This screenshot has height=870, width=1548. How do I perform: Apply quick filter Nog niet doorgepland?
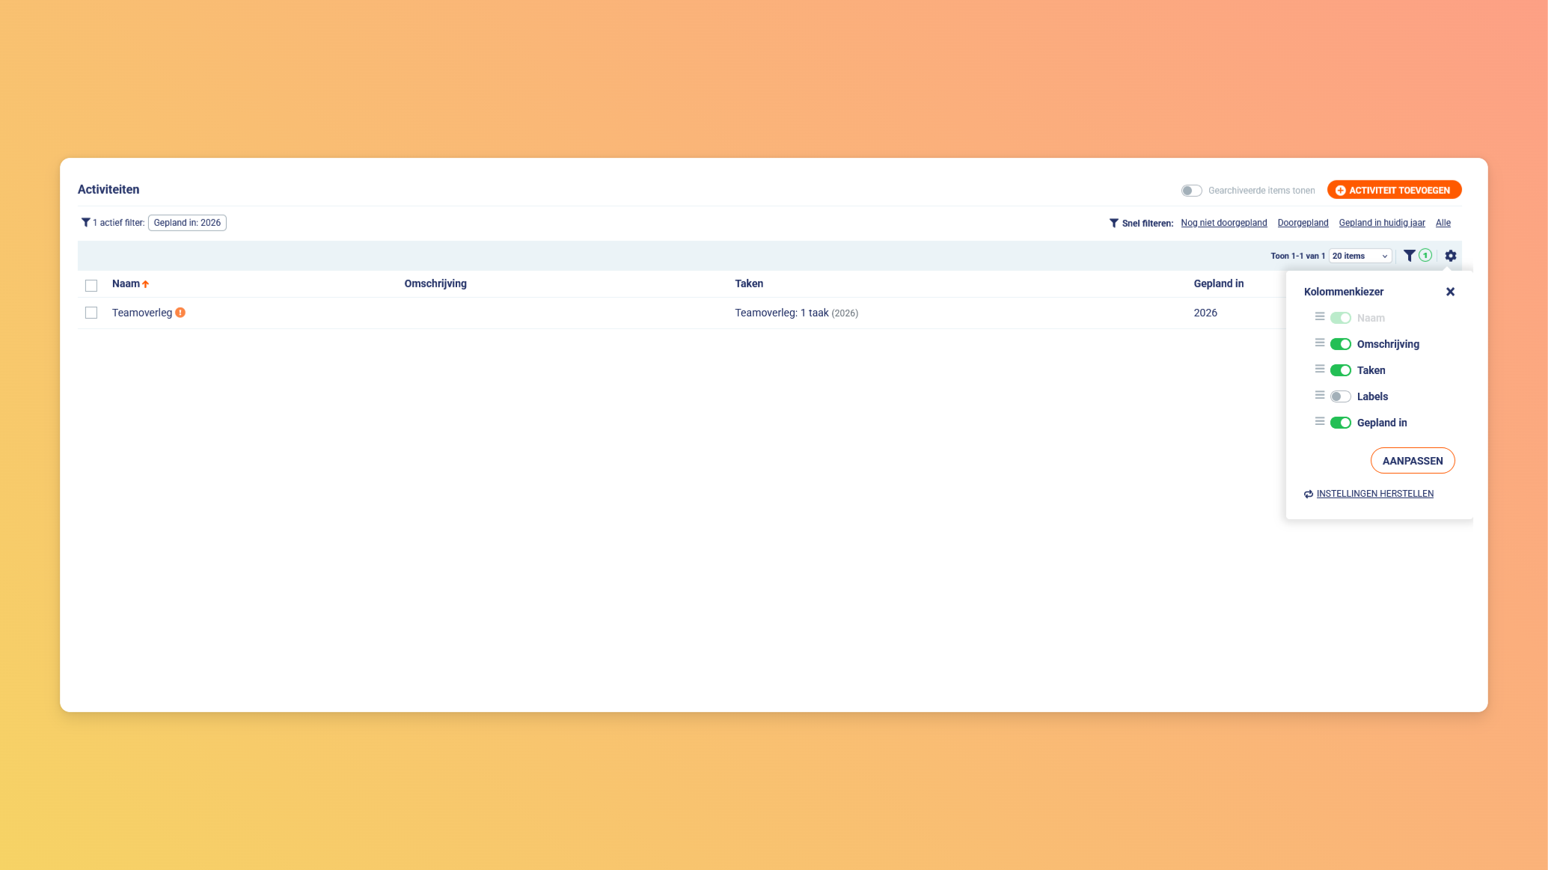1223,223
